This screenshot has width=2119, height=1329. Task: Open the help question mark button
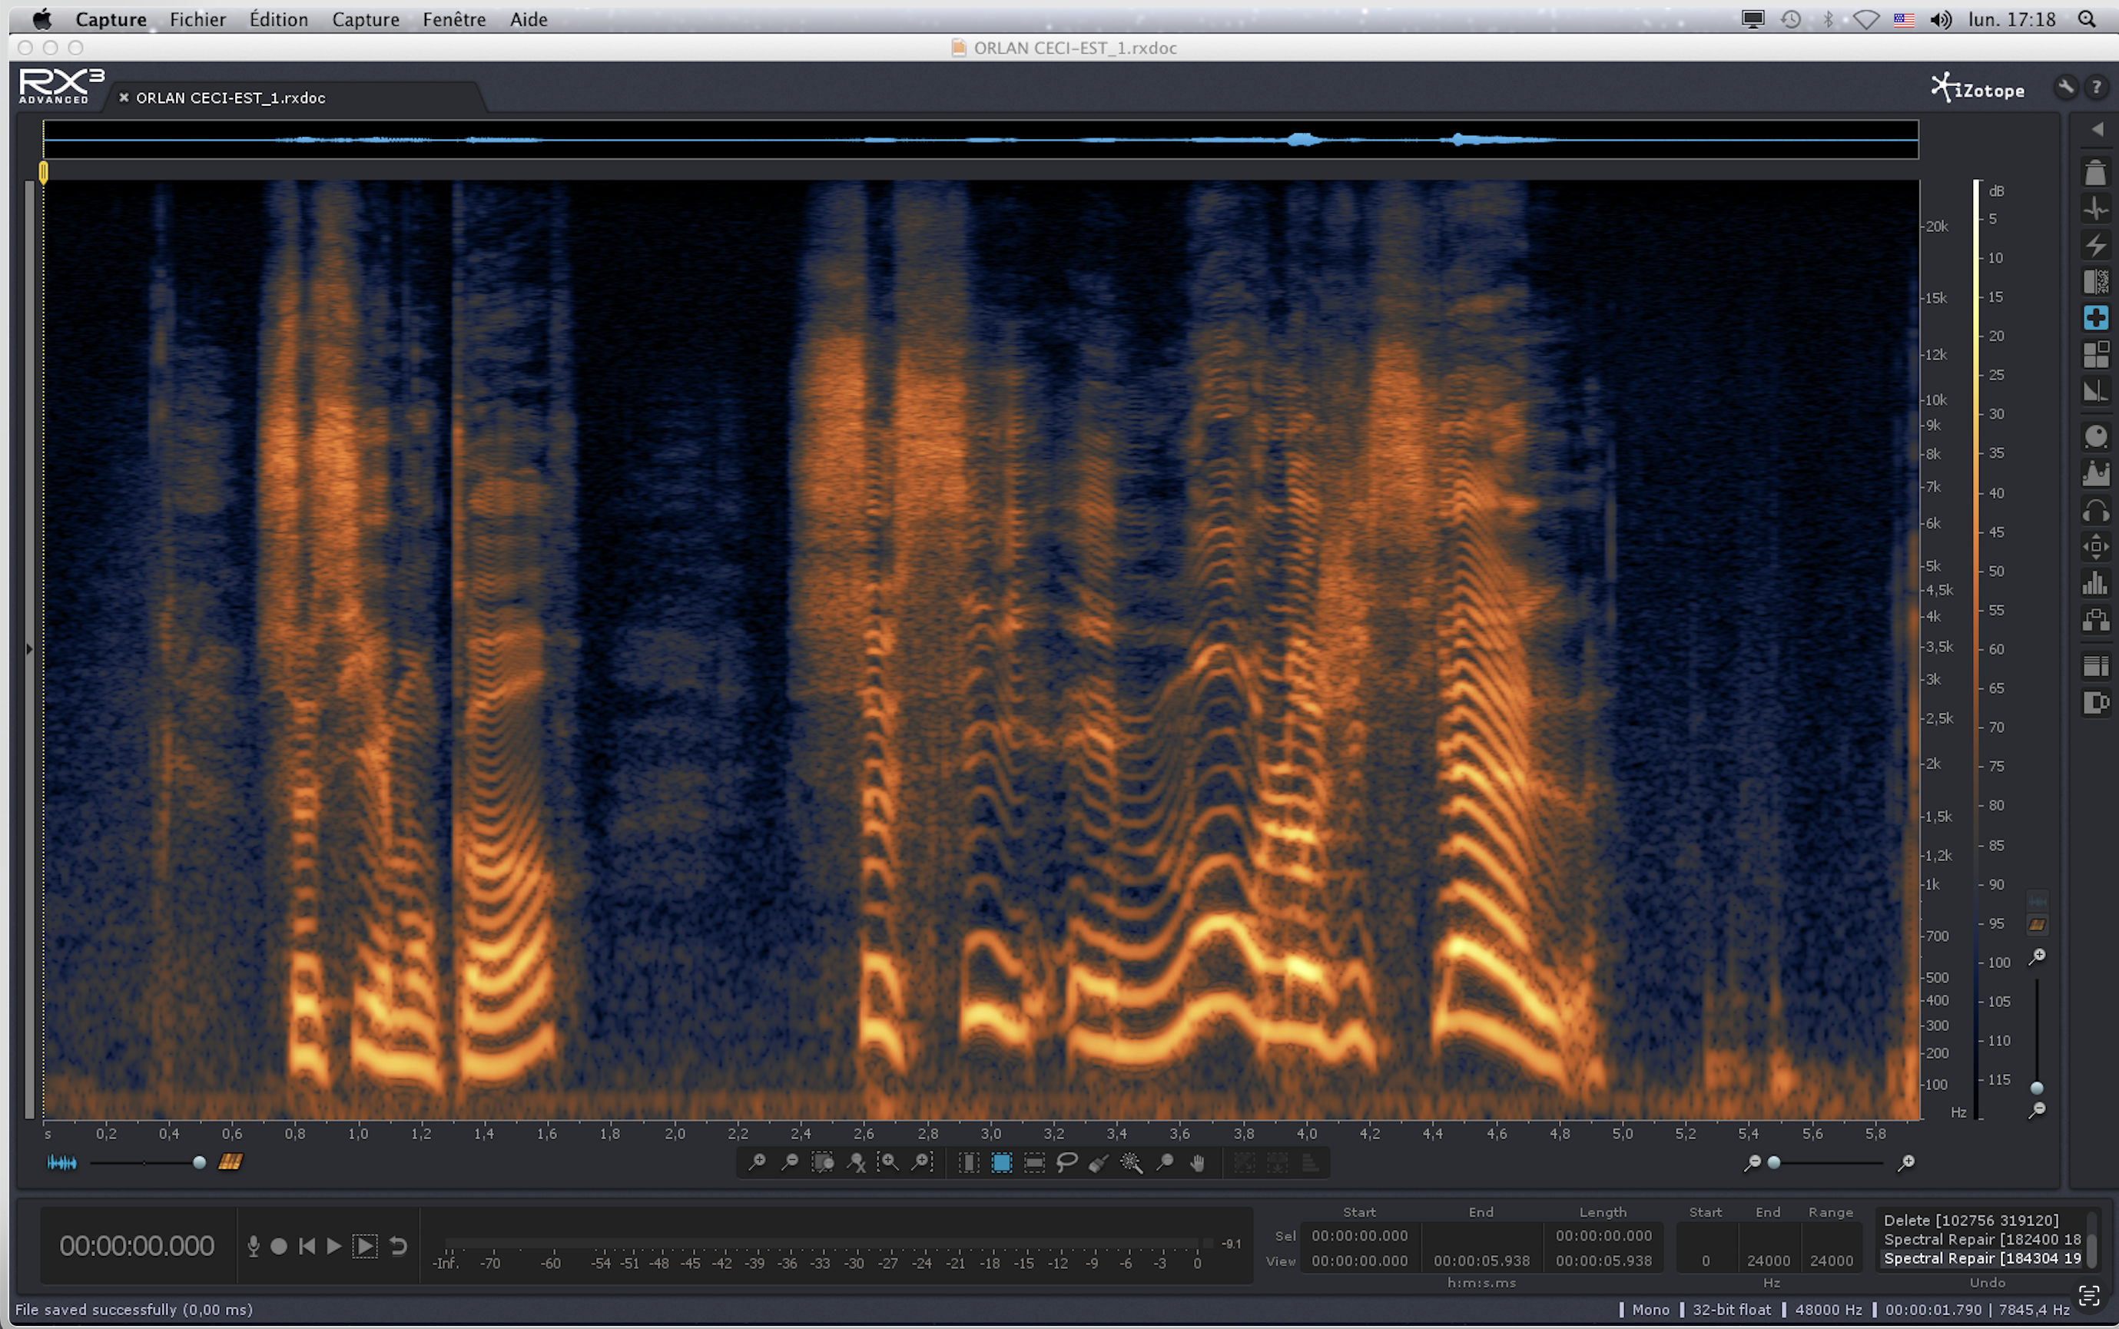tap(2096, 87)
